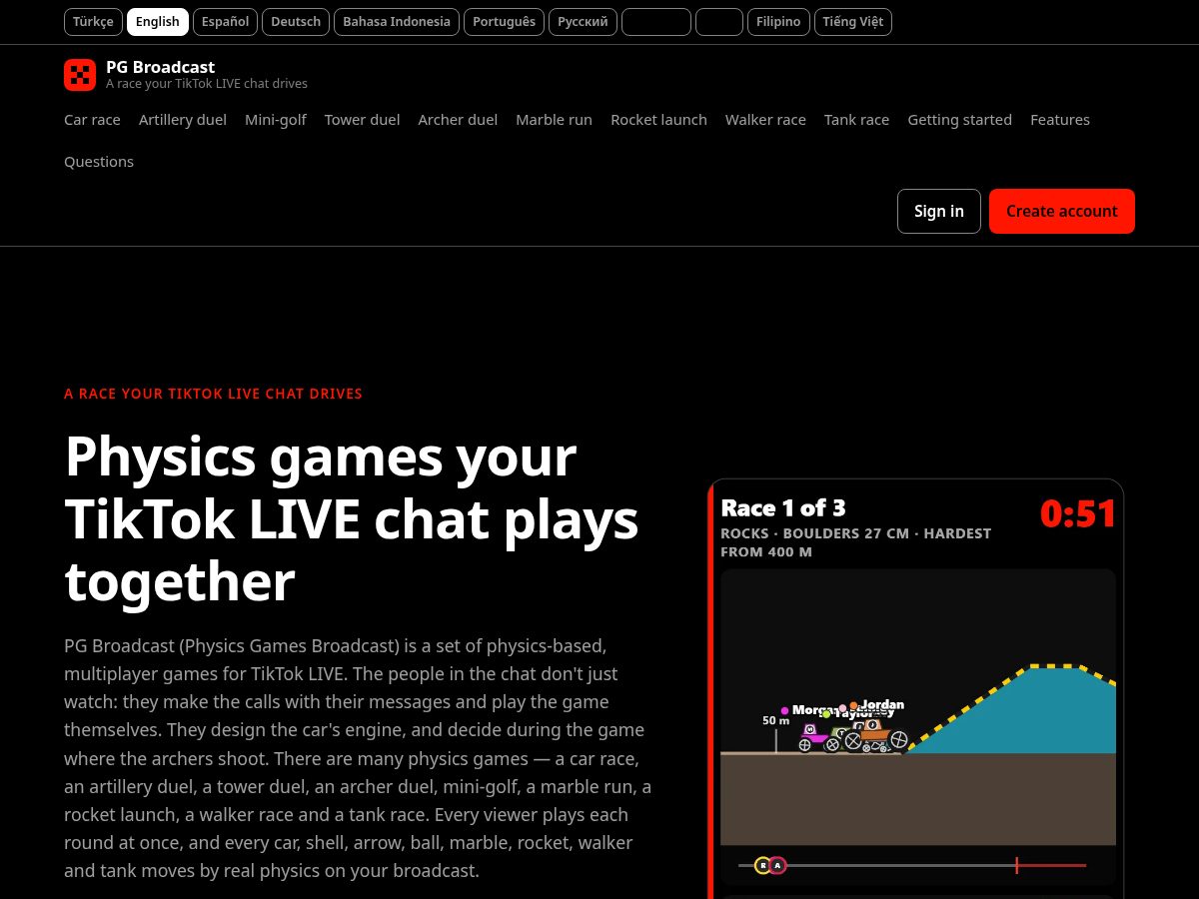The height and width of the screenshot is (899, 1199).
Task: Click the red Create account button
Action: pyautogui.click(x=1062, y=211)
